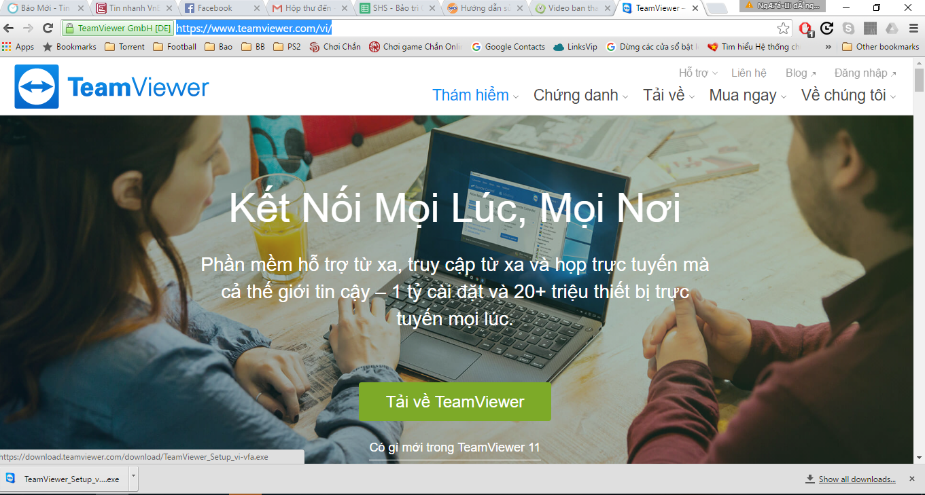Screen dimensions: 925x495
Task: Open the Dừng các cửa sổ bật lên bookmark
Action: [652, 47]
